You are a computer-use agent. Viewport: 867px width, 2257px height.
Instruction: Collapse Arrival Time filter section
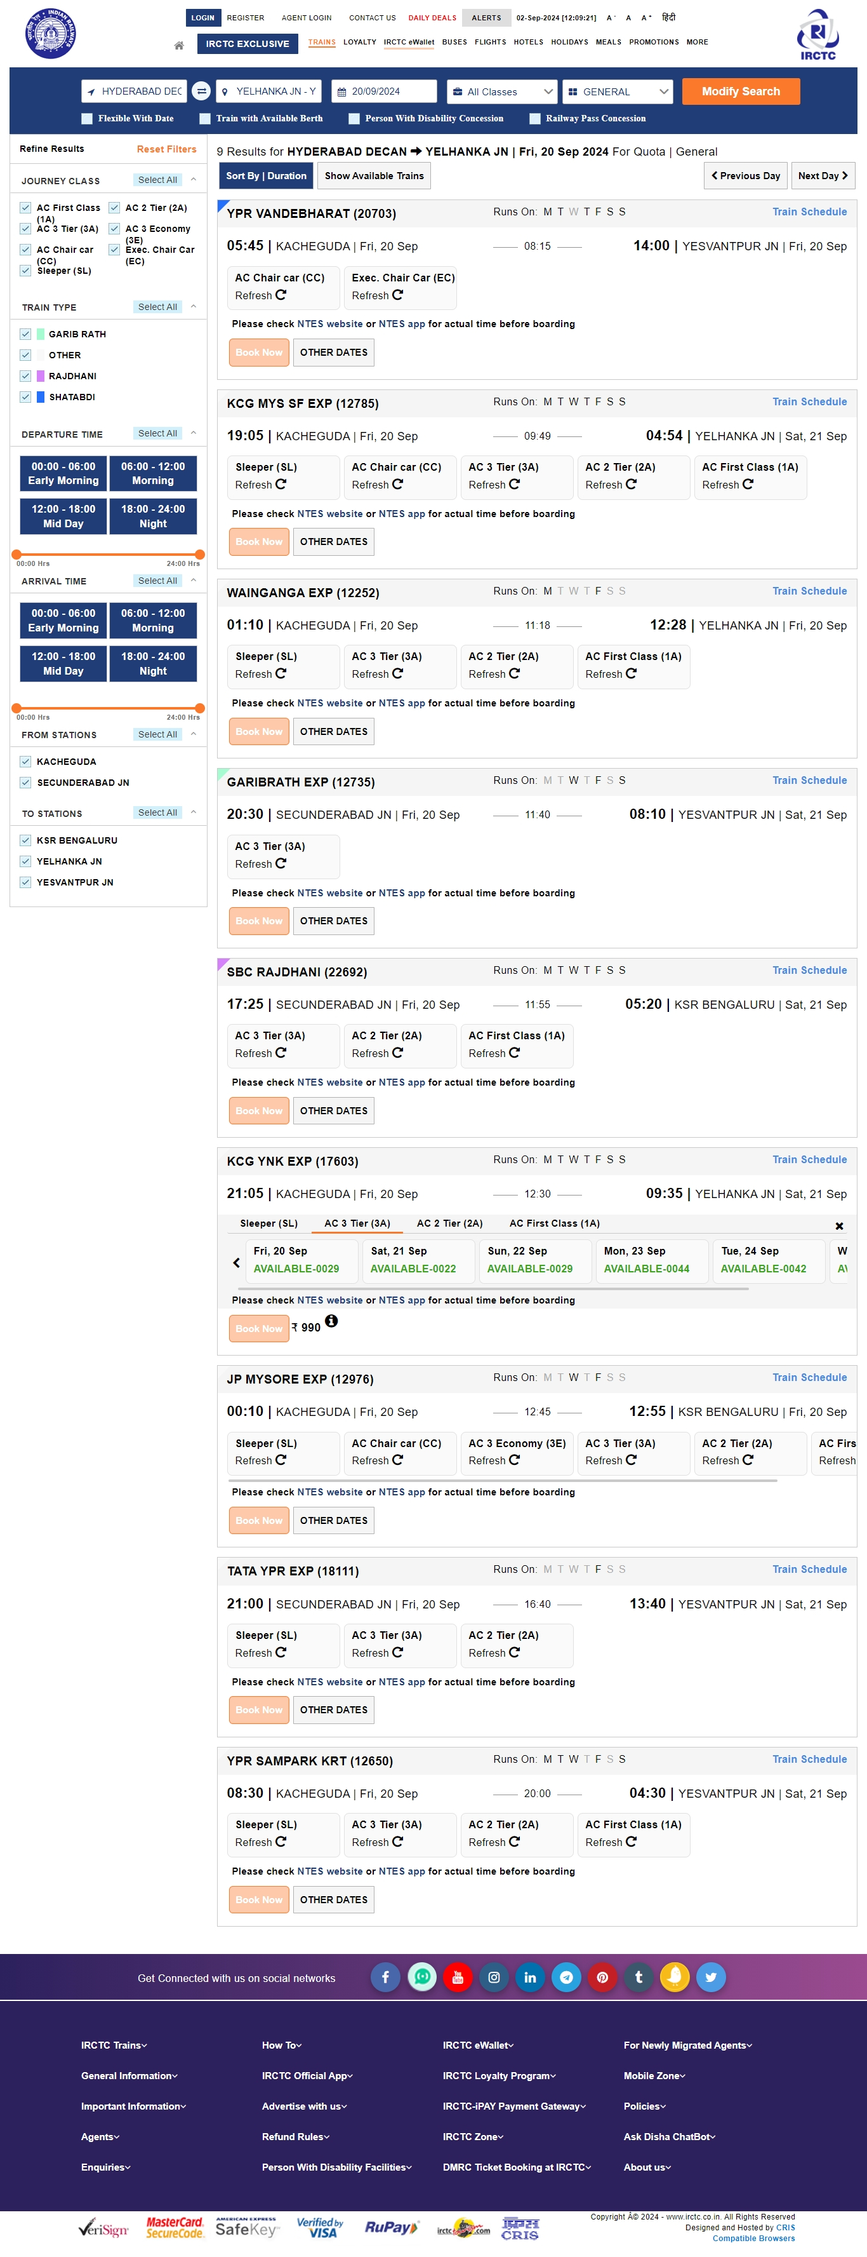tap(194, 580)
